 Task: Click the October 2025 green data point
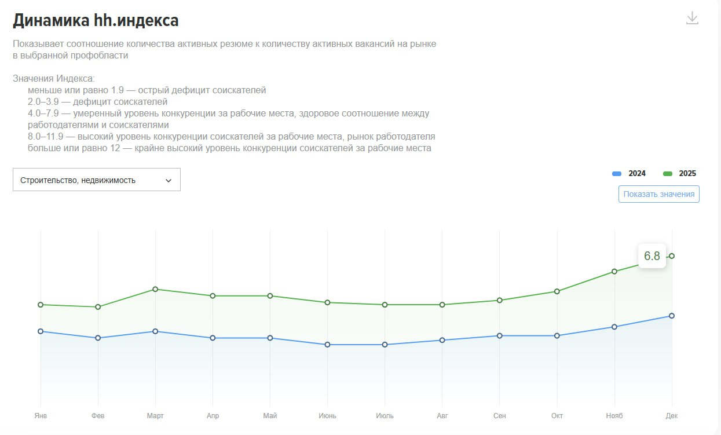557,291
